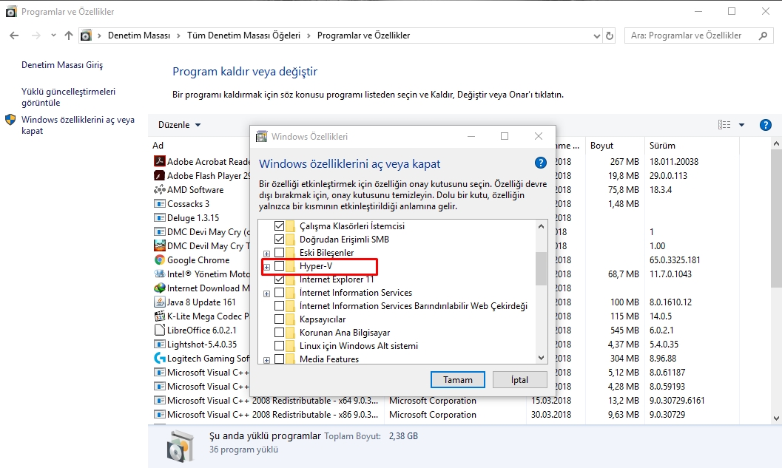
Task: Click programs list scroll up arrow
Action: tap(776, 144)
